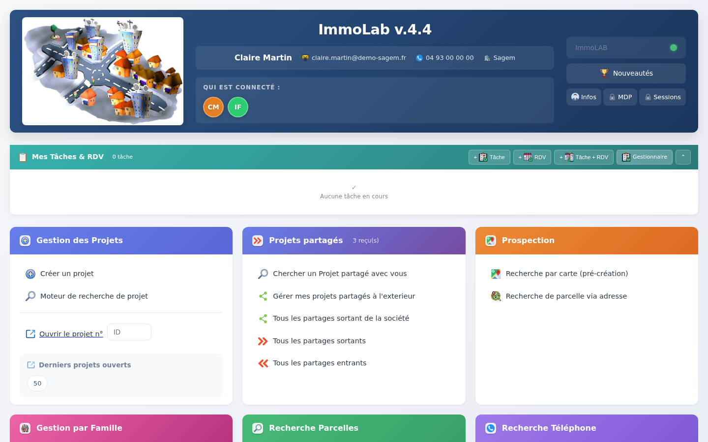The width and height of the screenshot is (708, 442).
Task: Click the Tous les partages entrants arrows icon
Action: click(263, 363)
